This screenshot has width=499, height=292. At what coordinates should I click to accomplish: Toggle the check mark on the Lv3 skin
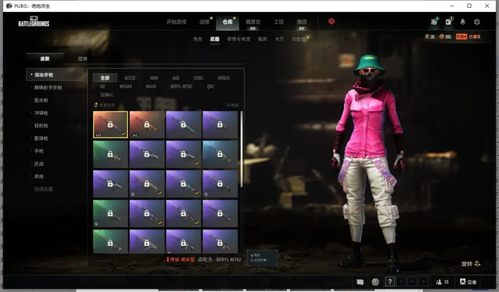coord(123,134)
